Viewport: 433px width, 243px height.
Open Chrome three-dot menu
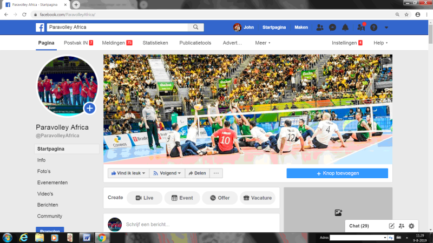click(427, 15)
